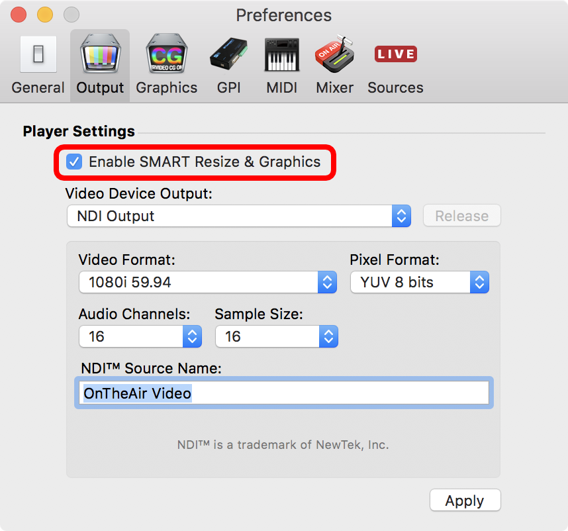568x531 pixels.
Task: Open the Graphics CG icon
Action: [x=167, y=54]
